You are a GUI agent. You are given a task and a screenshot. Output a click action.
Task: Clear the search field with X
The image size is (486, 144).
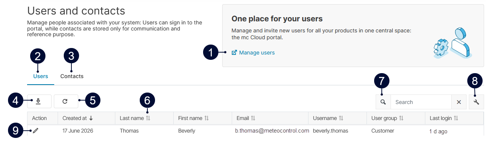(459, 102)
